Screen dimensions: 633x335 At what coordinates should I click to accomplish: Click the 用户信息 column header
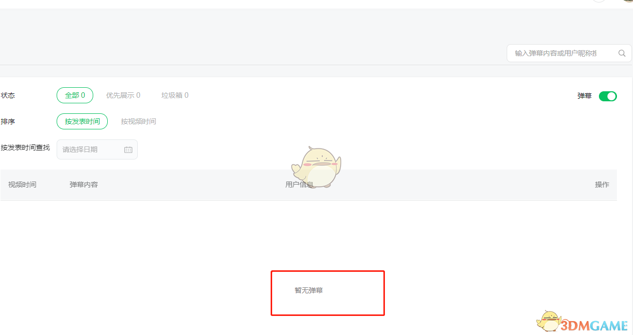point(299,185)
